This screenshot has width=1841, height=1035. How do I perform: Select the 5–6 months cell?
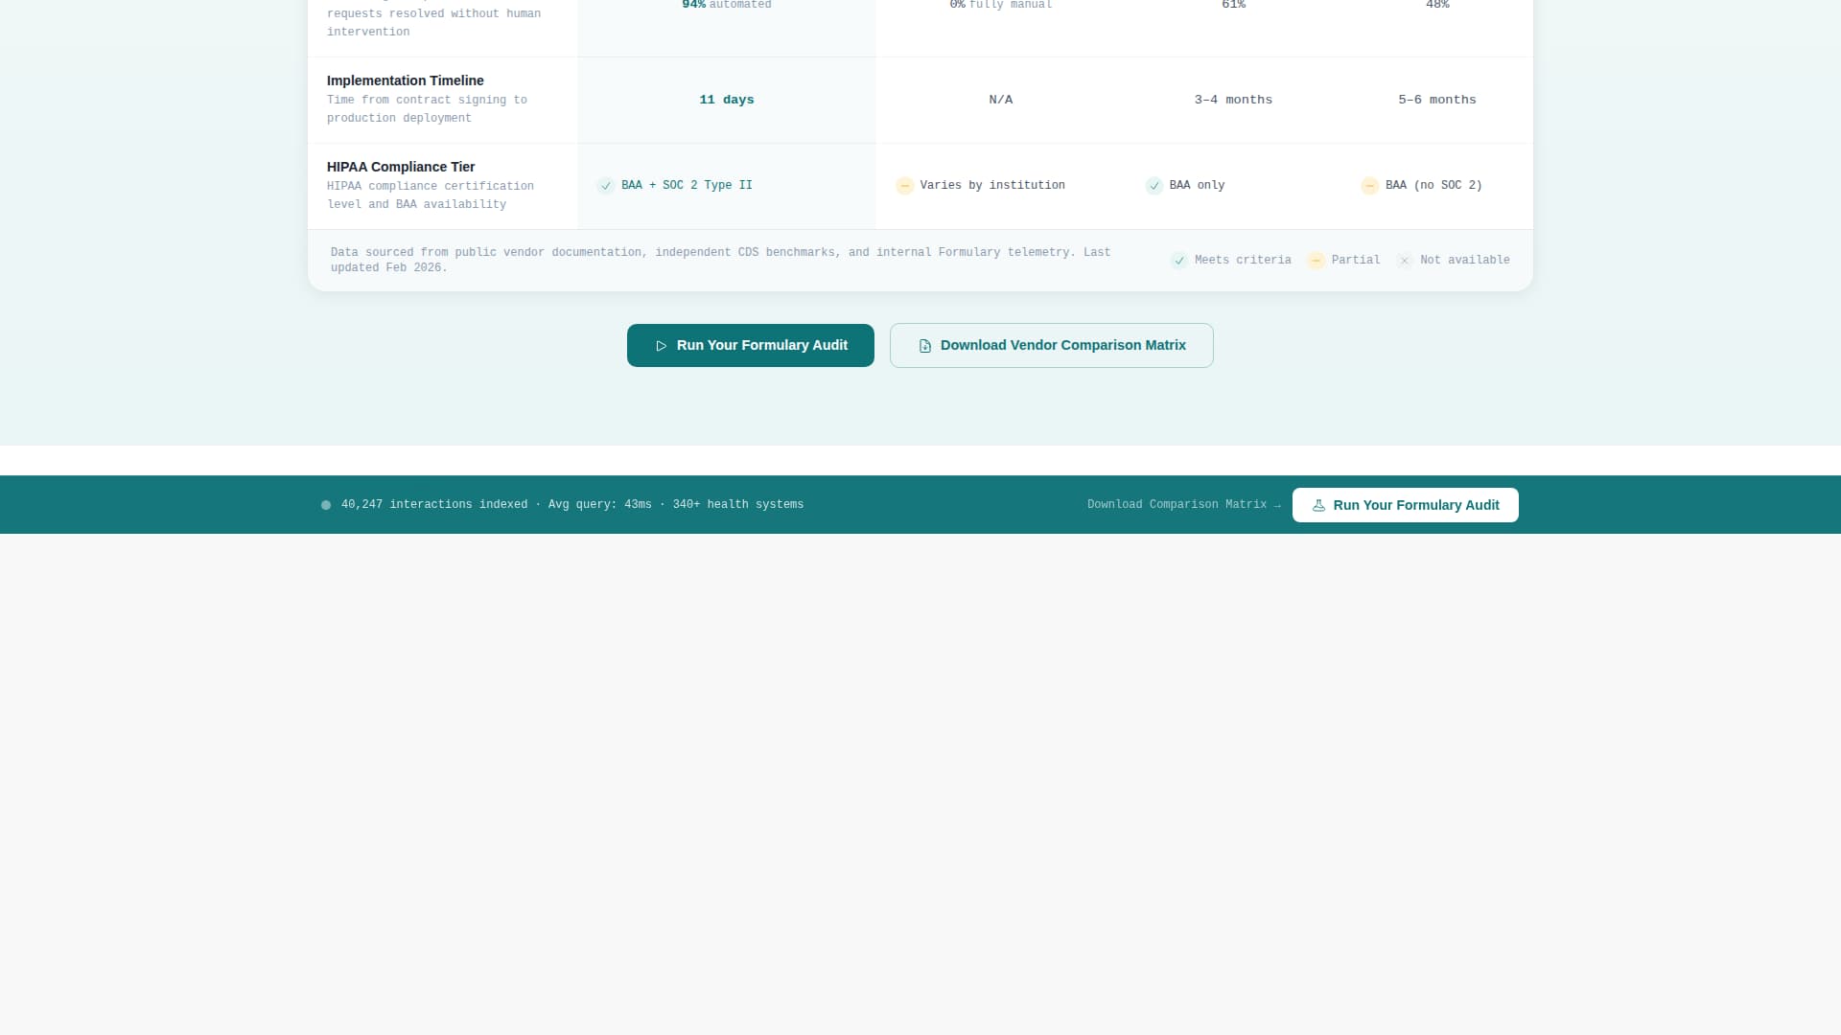1437,100
